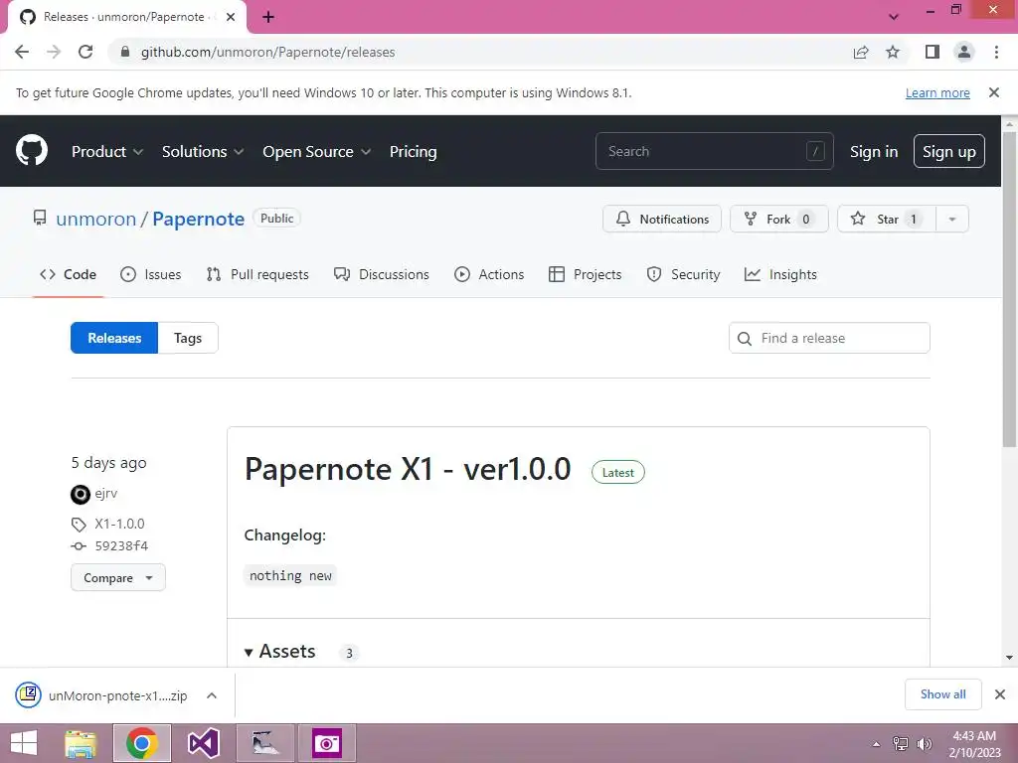Open the Papernote X1 - ver1.0.0 release title
Screen dimensions: 1018x763
pyautogui.click(x=408, y=469)
